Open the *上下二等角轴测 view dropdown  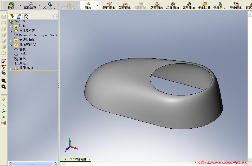[90, 159]
